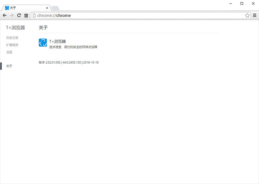Open the hamburger main menu

click(255, 16)
